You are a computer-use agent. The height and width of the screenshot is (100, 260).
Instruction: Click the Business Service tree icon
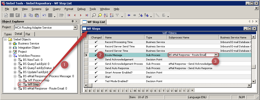(x=15, y=43)
